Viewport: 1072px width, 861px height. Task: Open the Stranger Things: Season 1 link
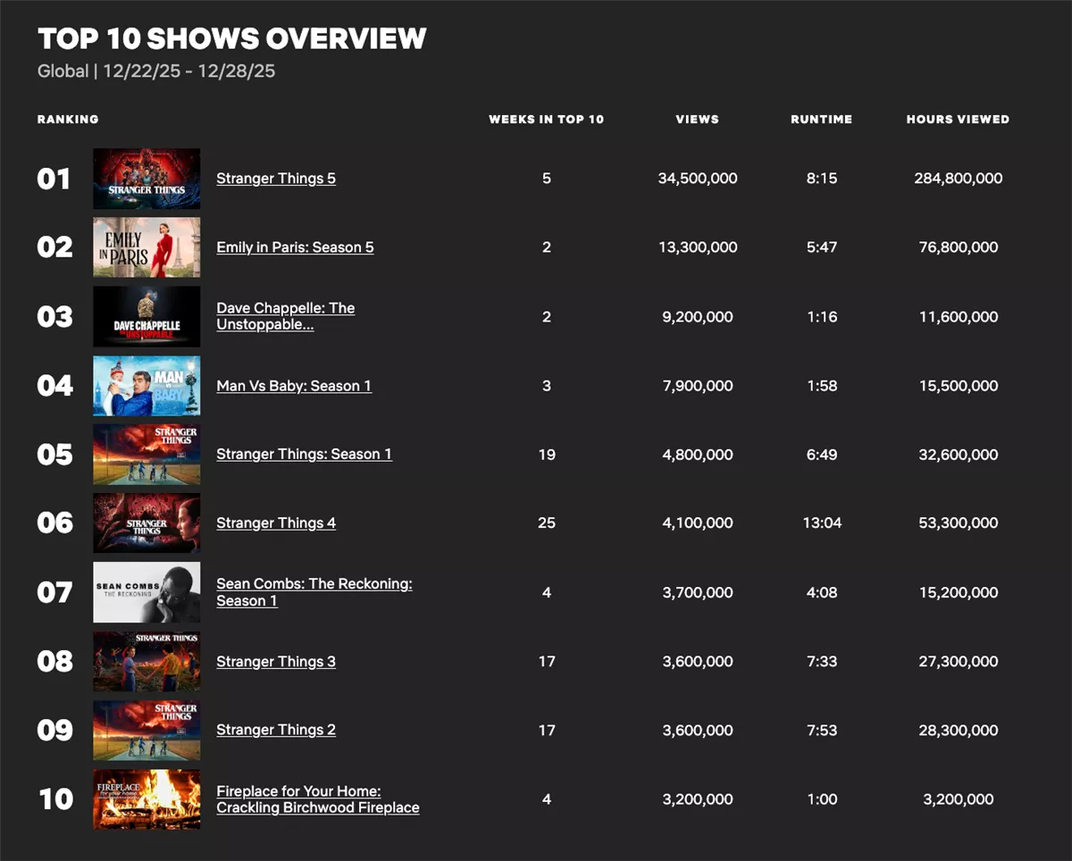[x=304, y=454]
